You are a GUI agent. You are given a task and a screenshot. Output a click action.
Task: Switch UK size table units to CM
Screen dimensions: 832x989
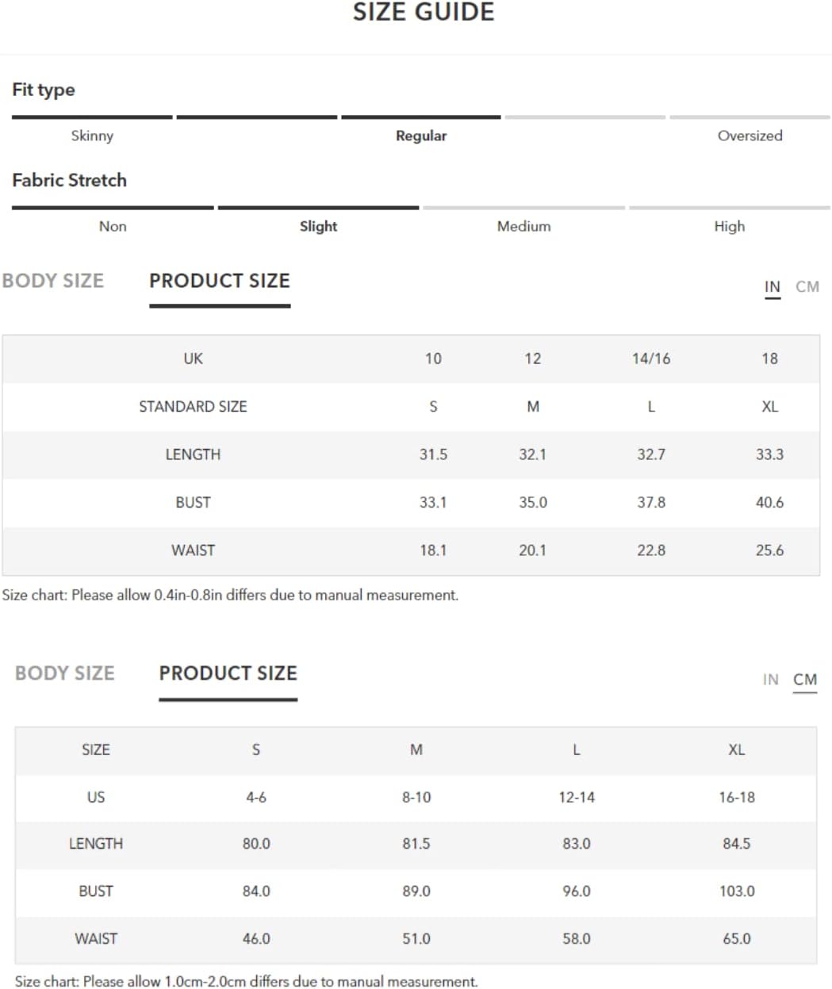[807, 286]
